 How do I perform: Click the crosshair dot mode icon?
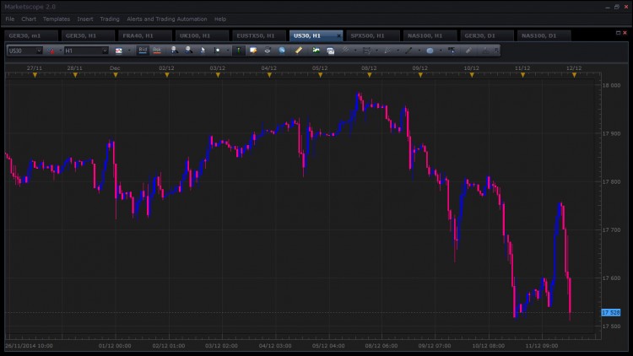pyautogui.click(x=217, y=51)
